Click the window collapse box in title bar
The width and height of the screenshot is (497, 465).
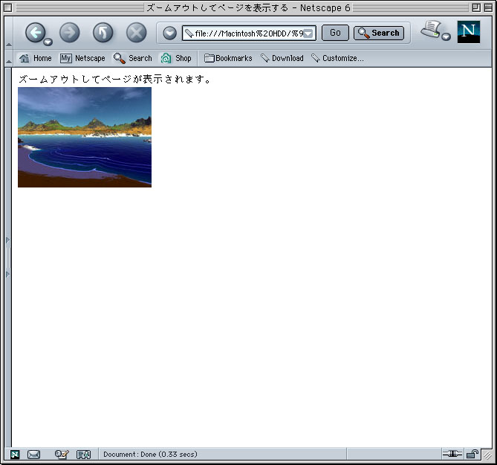(x=488, y=7)
